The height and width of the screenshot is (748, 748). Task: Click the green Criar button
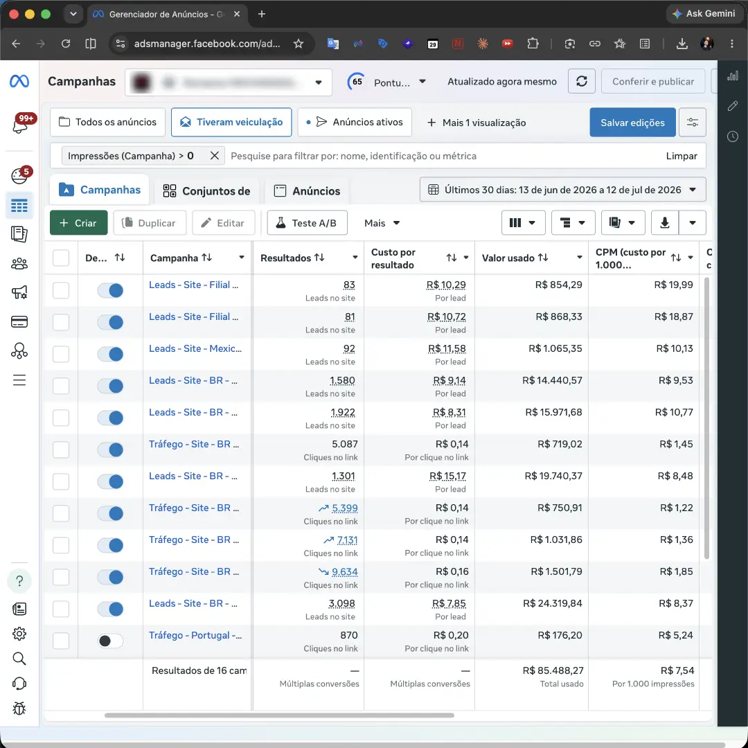tap(78, 223)
